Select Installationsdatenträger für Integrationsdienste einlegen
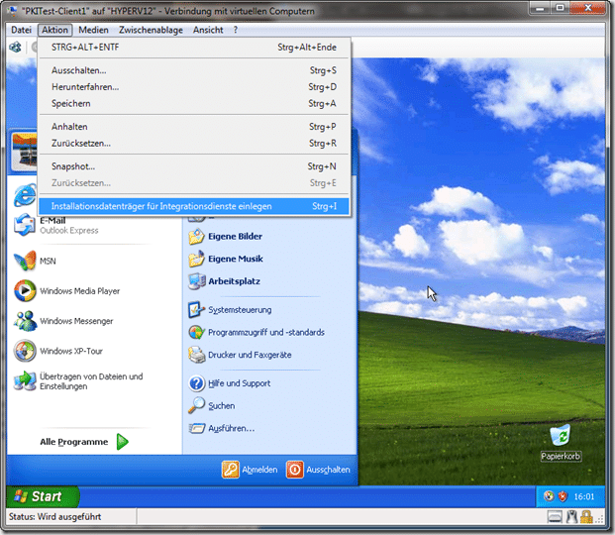The height and width of the screenshot is (535, 615). (x=194, y=206)
